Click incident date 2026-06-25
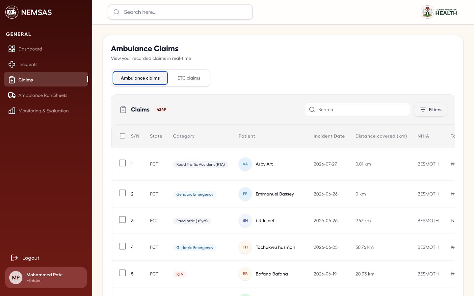474x296 pixels. (x=326, y=247)
